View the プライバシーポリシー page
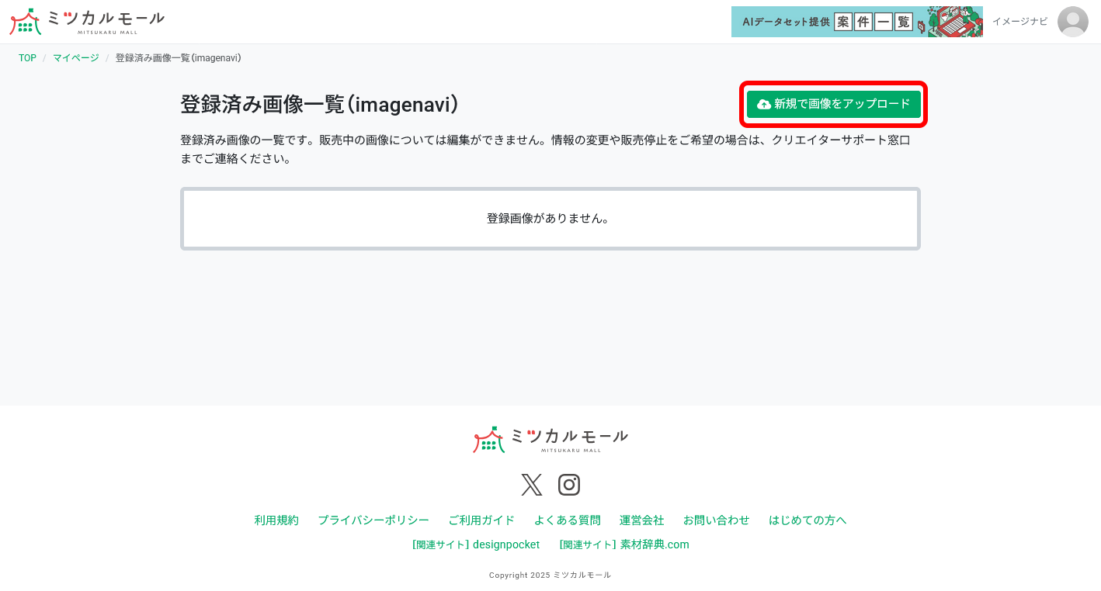This screenshot has width=1101, height=591. coord(373,520)
